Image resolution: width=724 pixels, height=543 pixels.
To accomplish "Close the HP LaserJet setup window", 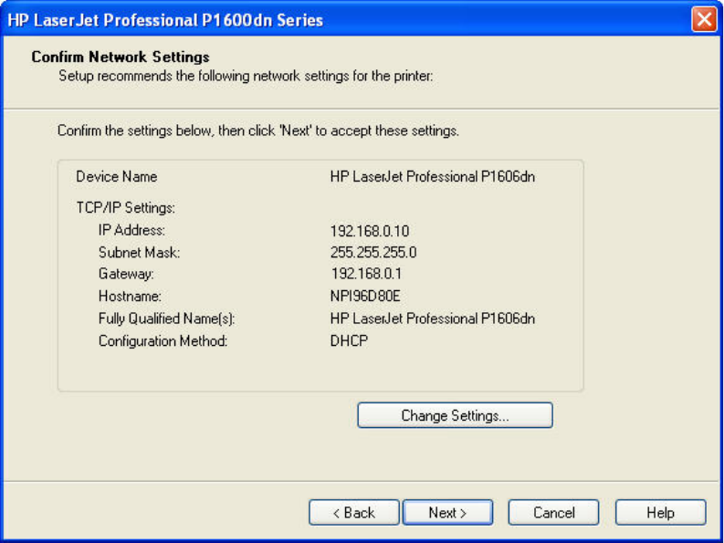I will point(704,19).
